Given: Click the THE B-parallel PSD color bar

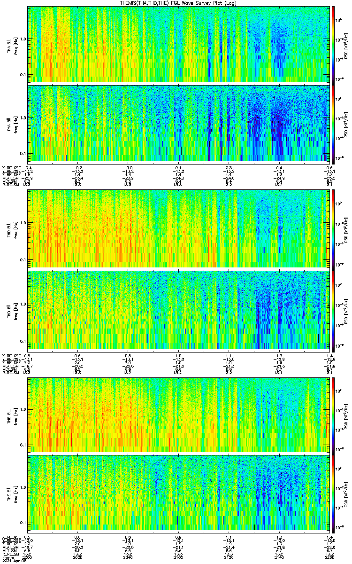Looking at the screenshot, I should 333,493.
